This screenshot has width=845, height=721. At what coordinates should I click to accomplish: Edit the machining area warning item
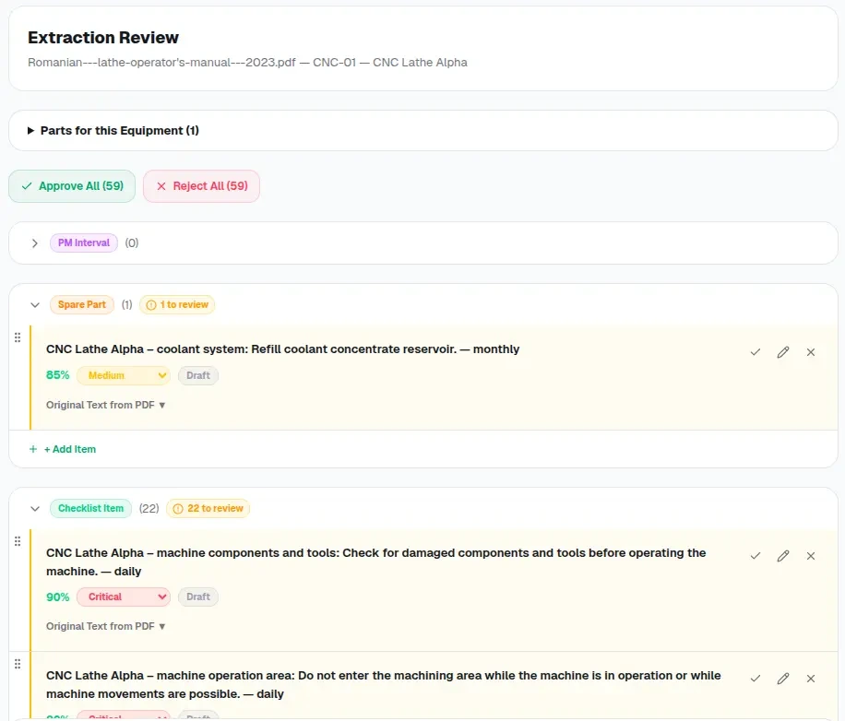783,679
